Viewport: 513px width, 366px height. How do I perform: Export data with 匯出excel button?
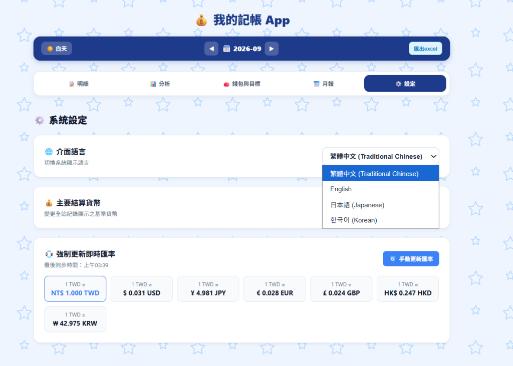tap(425, 49)
